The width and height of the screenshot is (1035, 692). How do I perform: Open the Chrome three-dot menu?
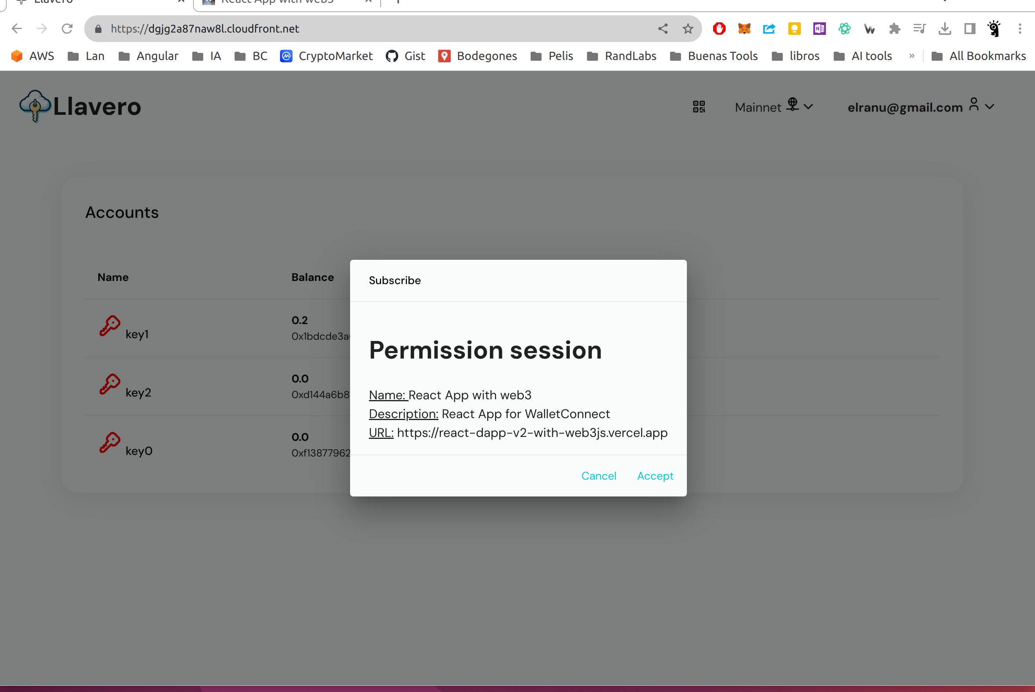(1020, 29)
